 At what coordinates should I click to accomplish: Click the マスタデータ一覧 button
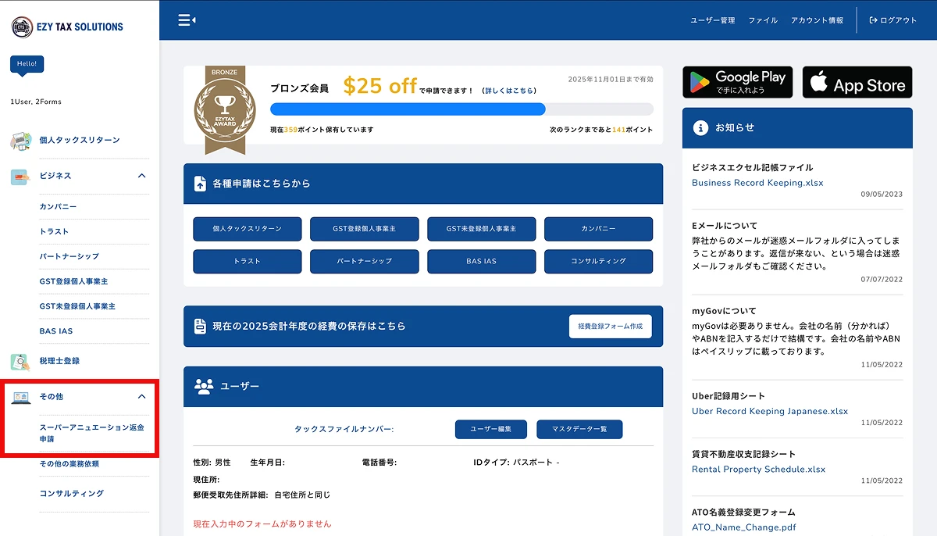[579, 429]
